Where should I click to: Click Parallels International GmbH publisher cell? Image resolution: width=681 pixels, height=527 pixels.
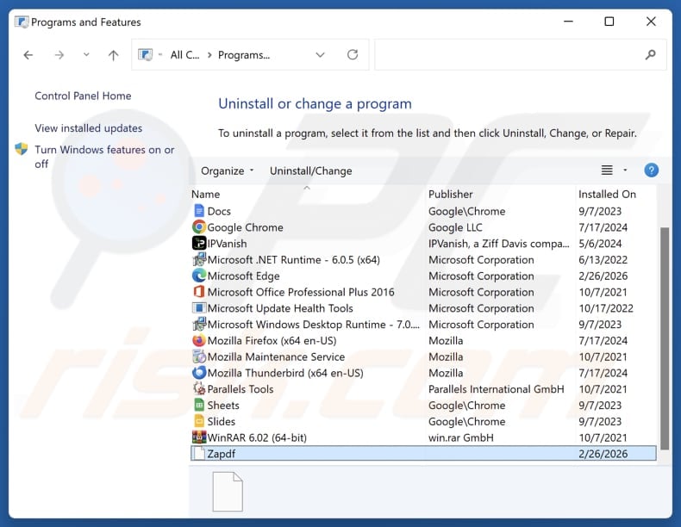pyautogui.click(x=496, y=389)
